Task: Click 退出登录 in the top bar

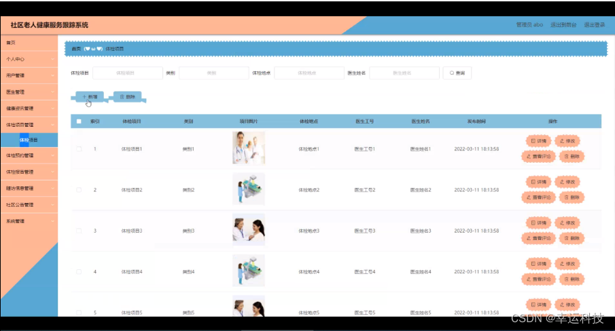Action: [594, 24]
